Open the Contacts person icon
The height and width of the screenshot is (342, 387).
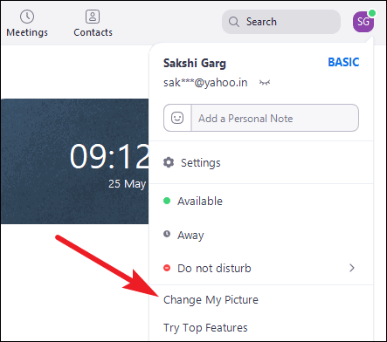[x=93, y=17]
